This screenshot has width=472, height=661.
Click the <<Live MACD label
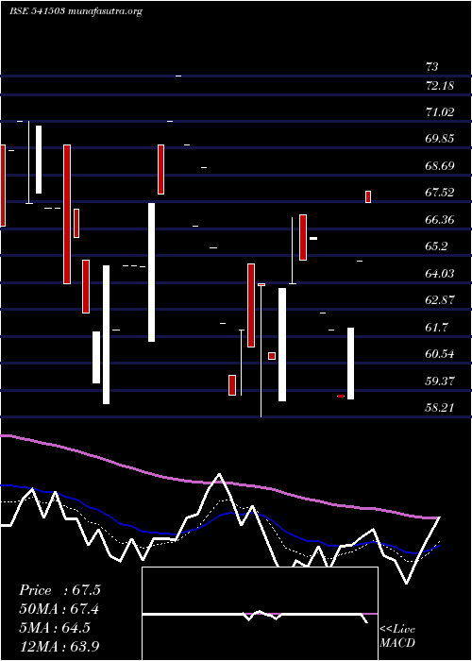(397, 636)
